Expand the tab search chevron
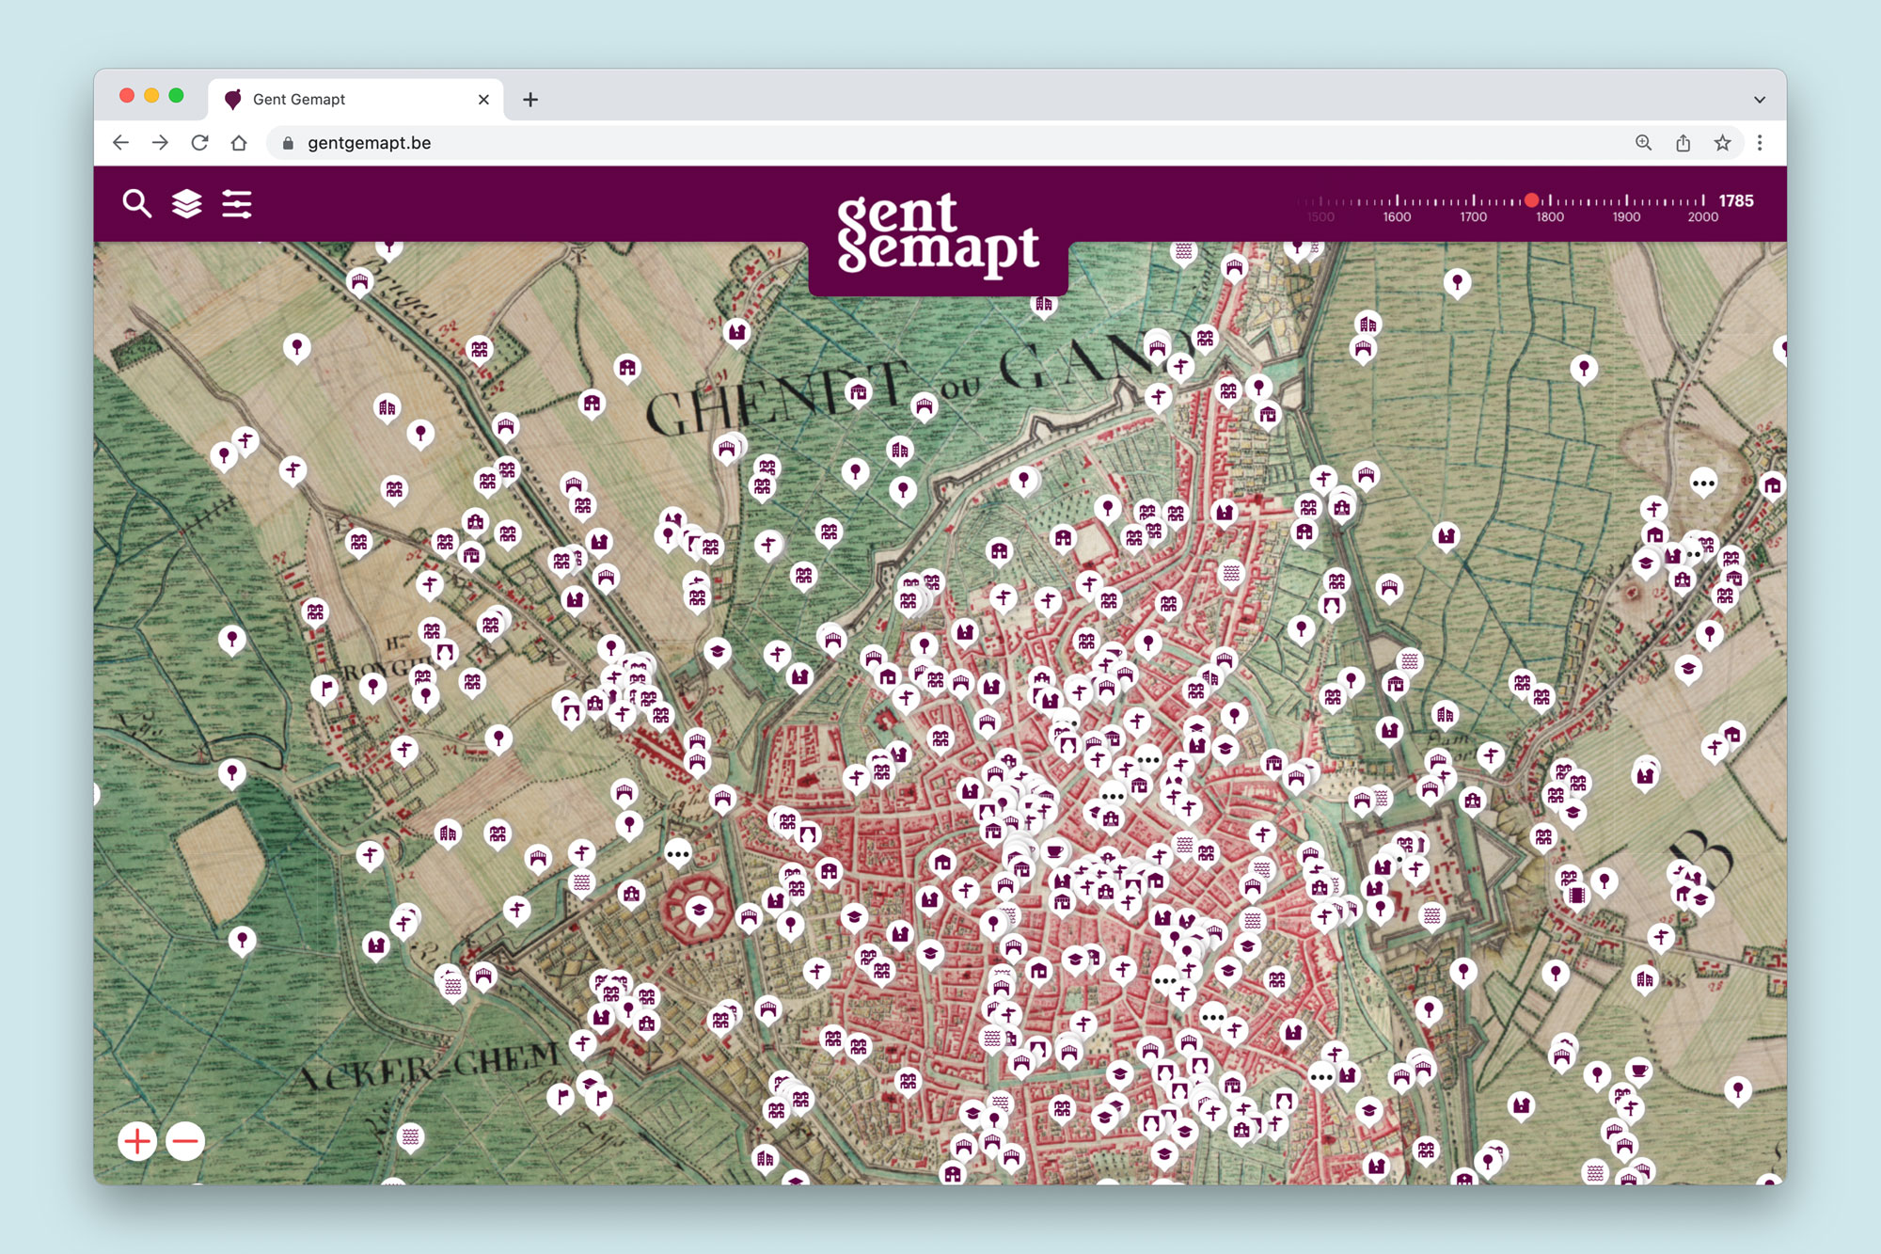Viewport: 1881px width, 1254px height. (x=1760, y=99)
